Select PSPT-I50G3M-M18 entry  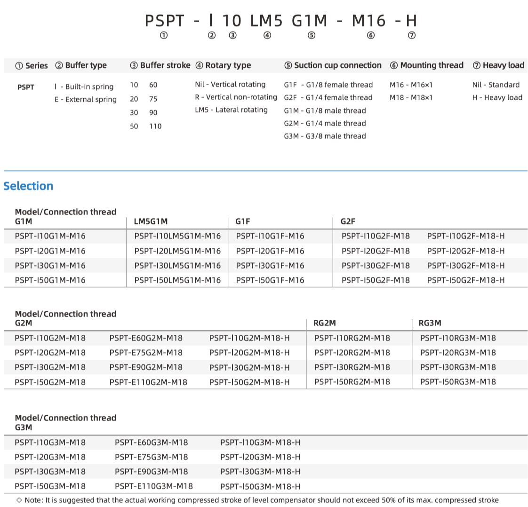[50, 486]
